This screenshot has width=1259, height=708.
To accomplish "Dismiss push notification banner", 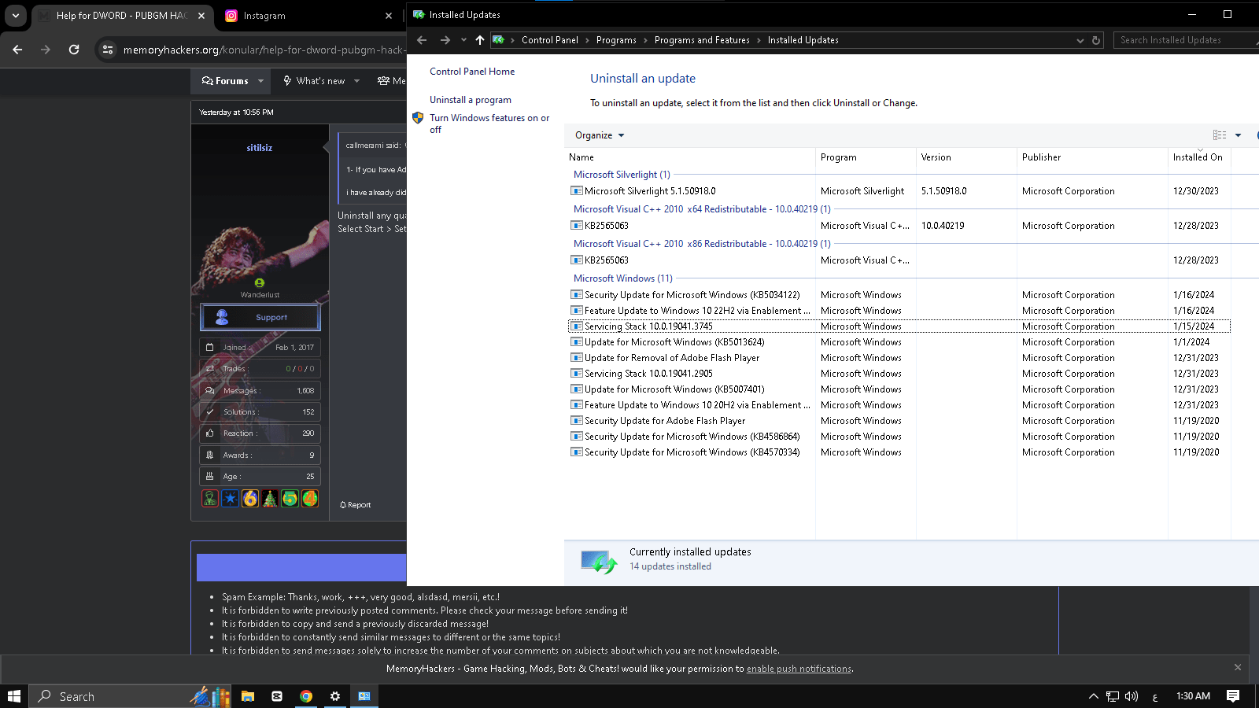I will (x=1238, y=667).
